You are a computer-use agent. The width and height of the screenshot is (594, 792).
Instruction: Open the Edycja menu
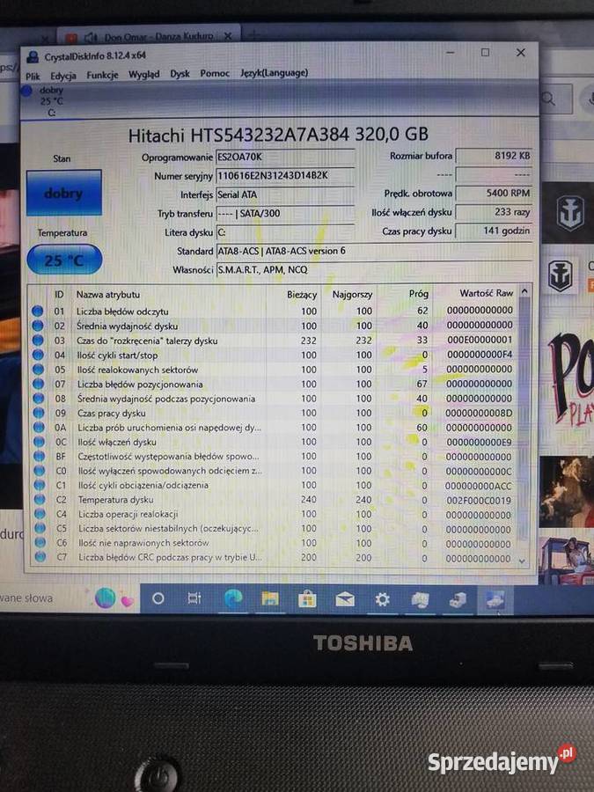pos(63,76)
